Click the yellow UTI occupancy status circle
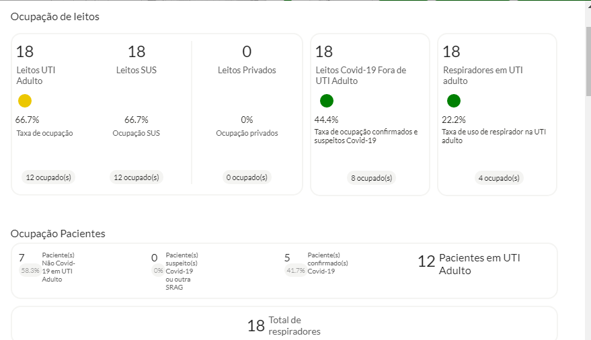This screenshot has width=591, height=340. 25,101
